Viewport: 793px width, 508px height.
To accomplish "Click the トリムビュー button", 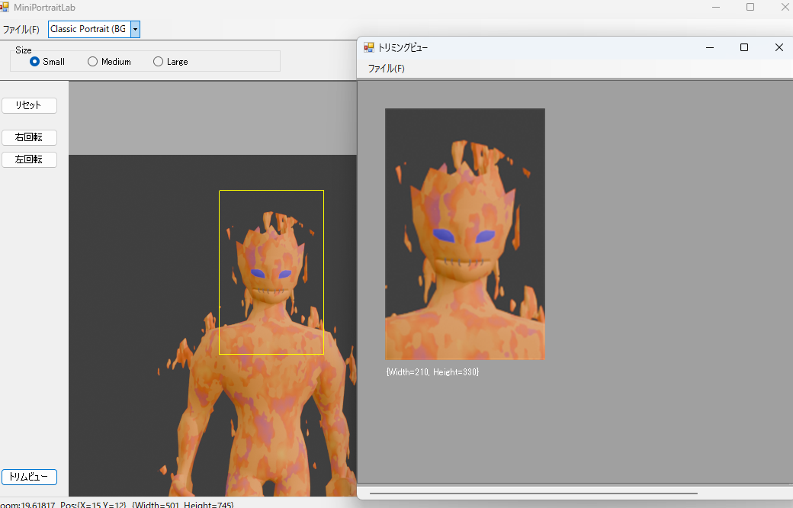I will [29, 477].
